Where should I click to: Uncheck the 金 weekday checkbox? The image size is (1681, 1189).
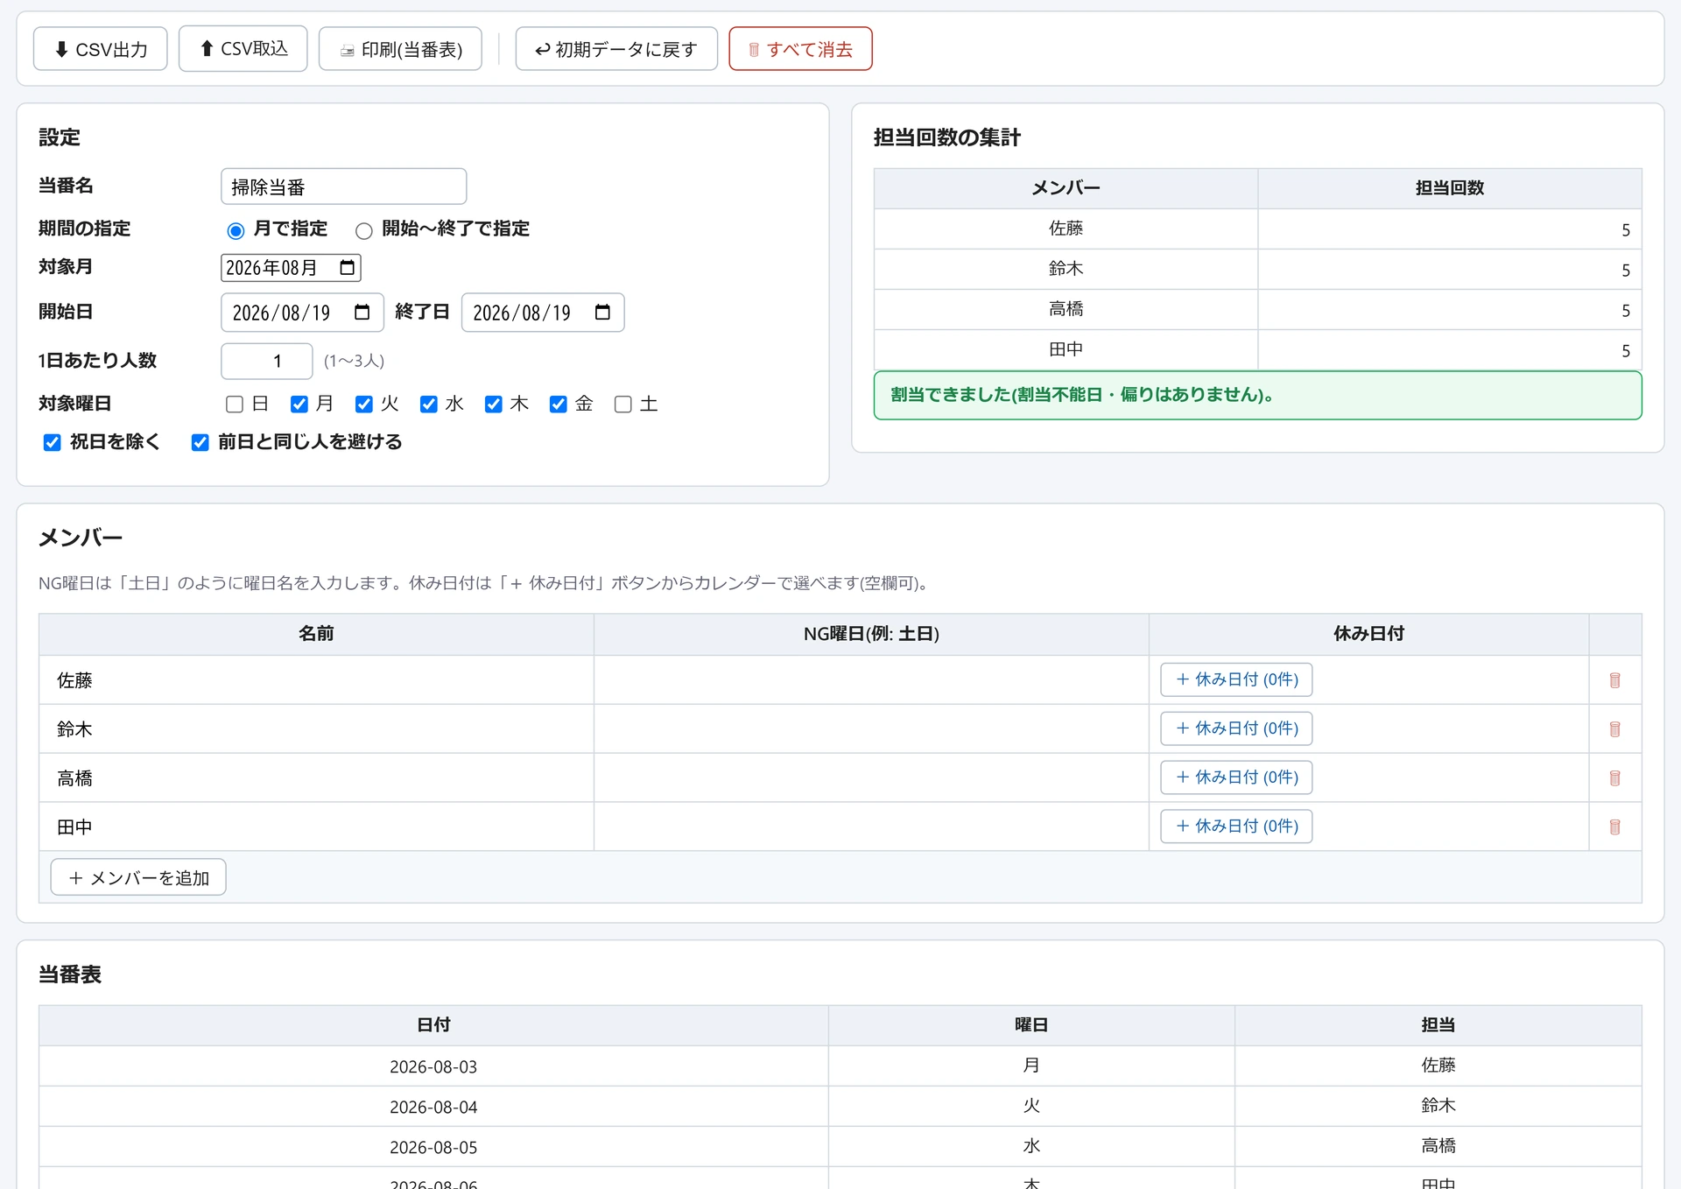[559, 404]
